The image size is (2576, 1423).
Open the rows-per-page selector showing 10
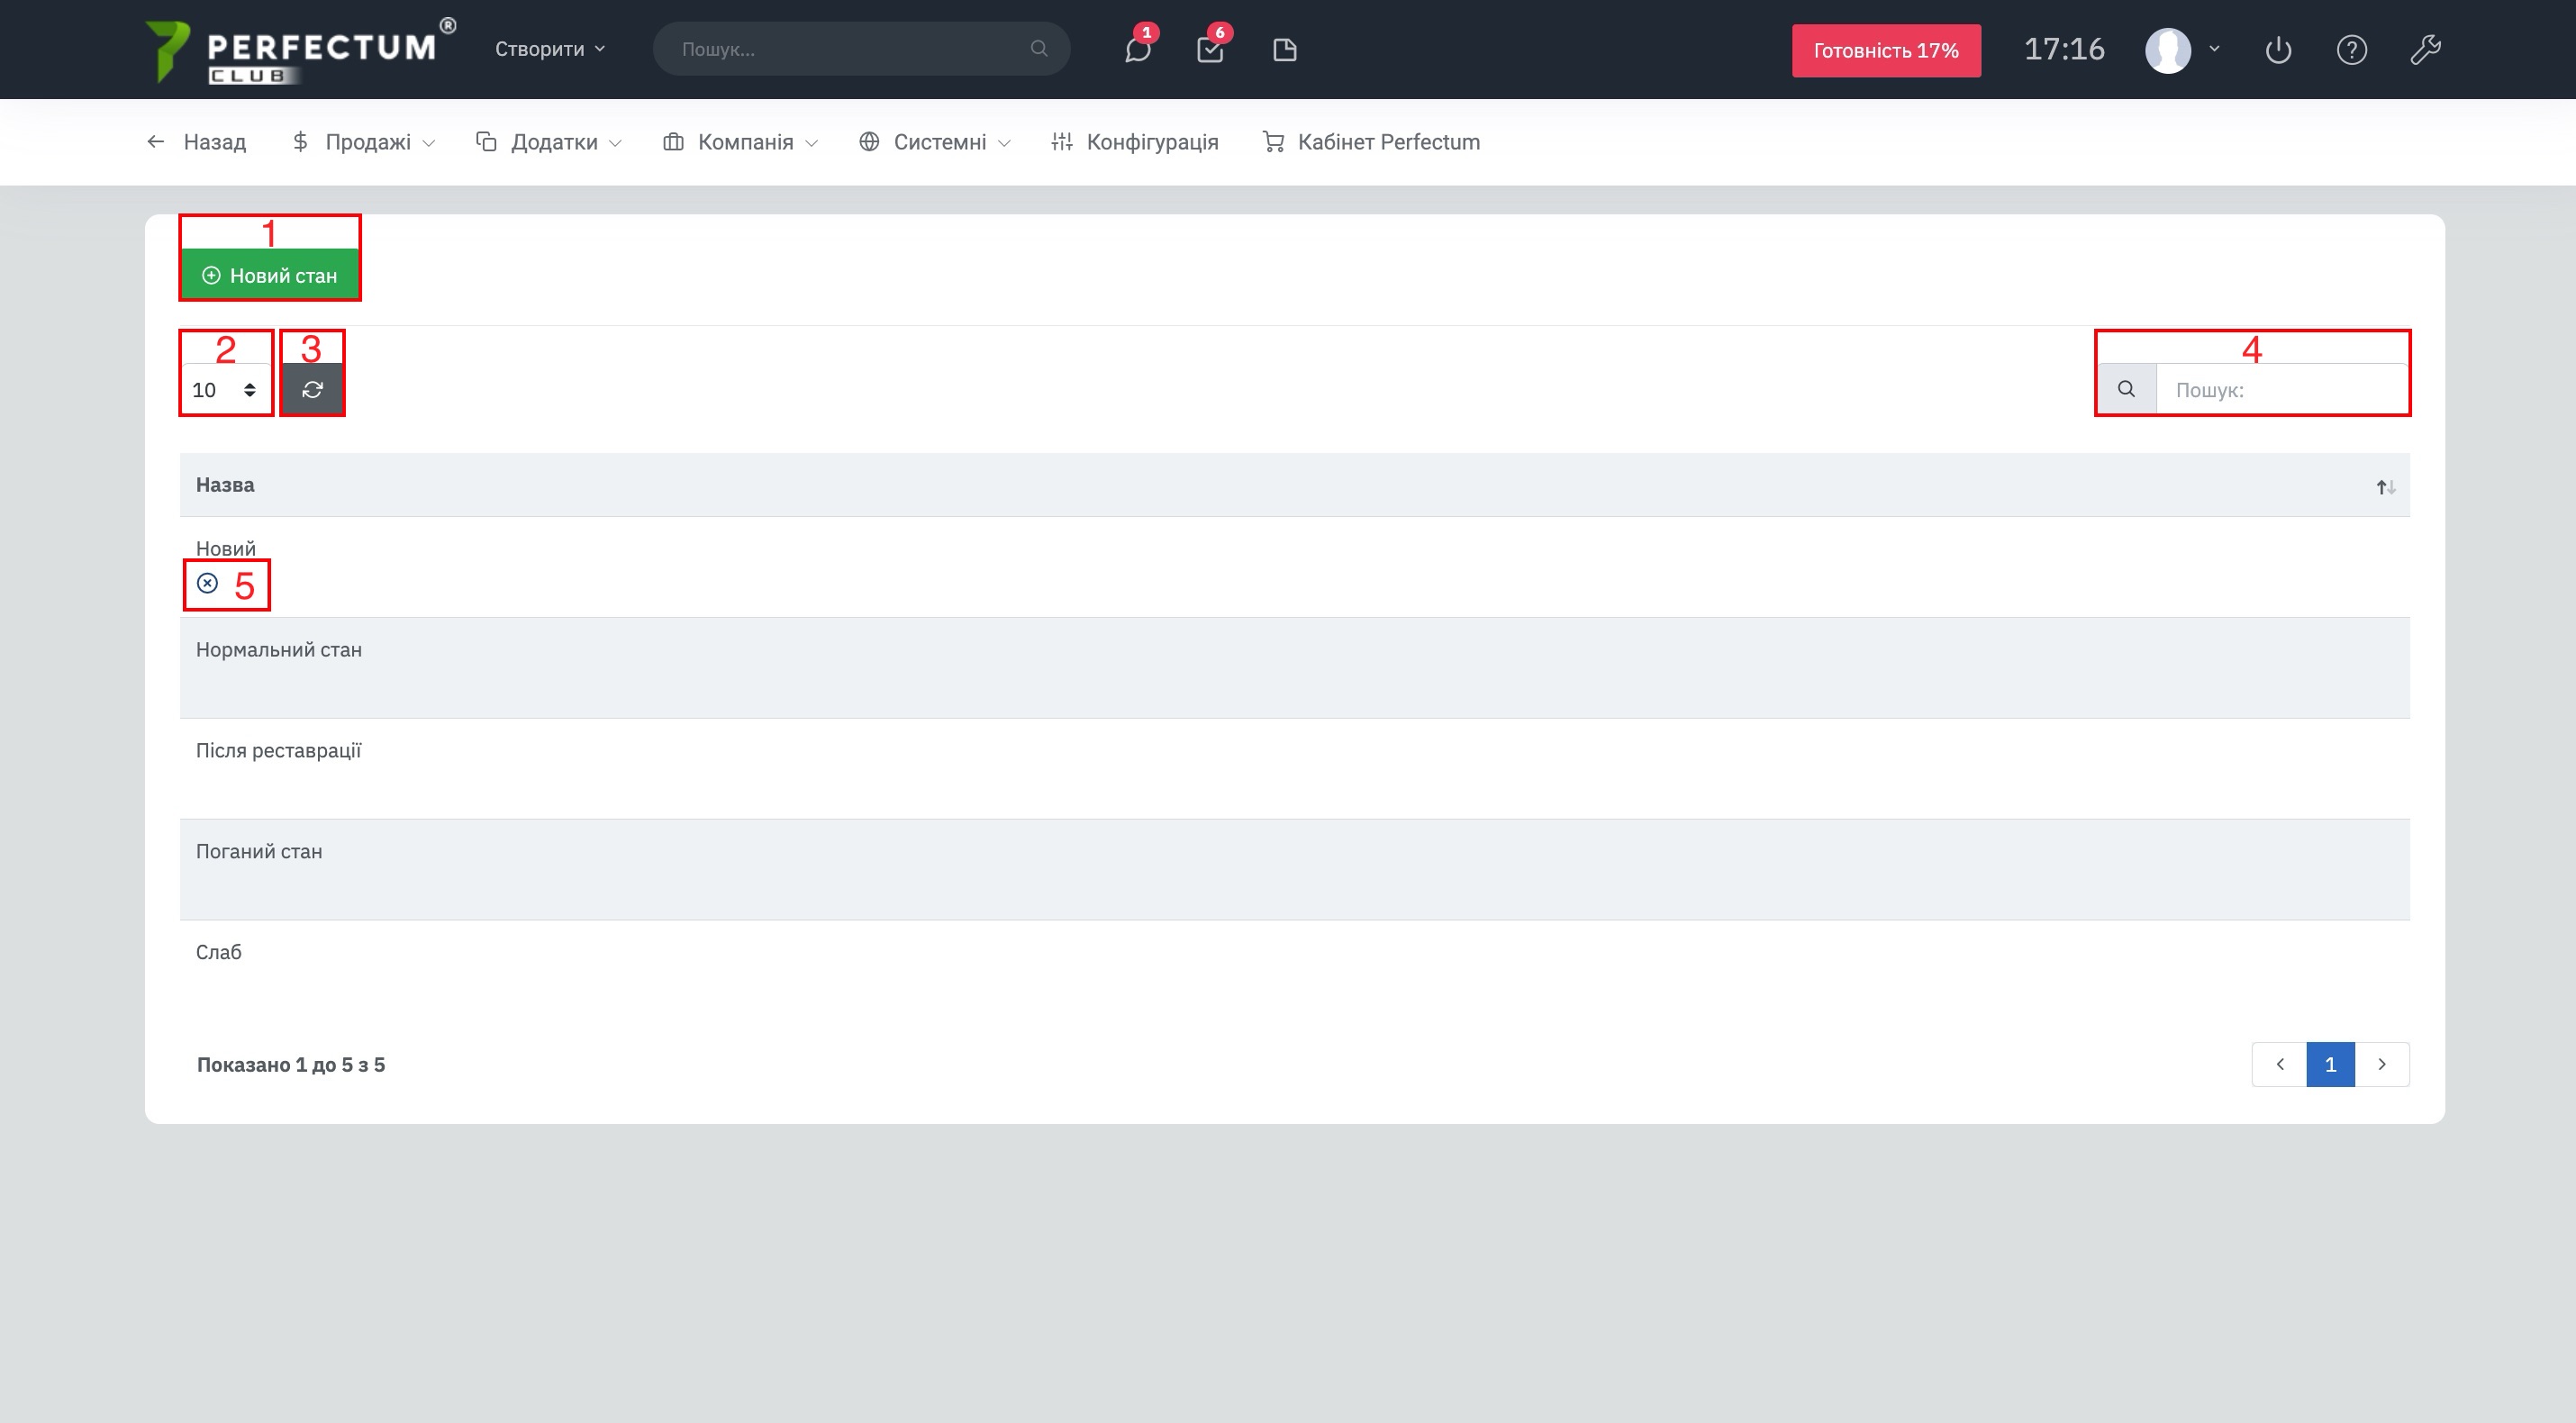coord(225,390)
